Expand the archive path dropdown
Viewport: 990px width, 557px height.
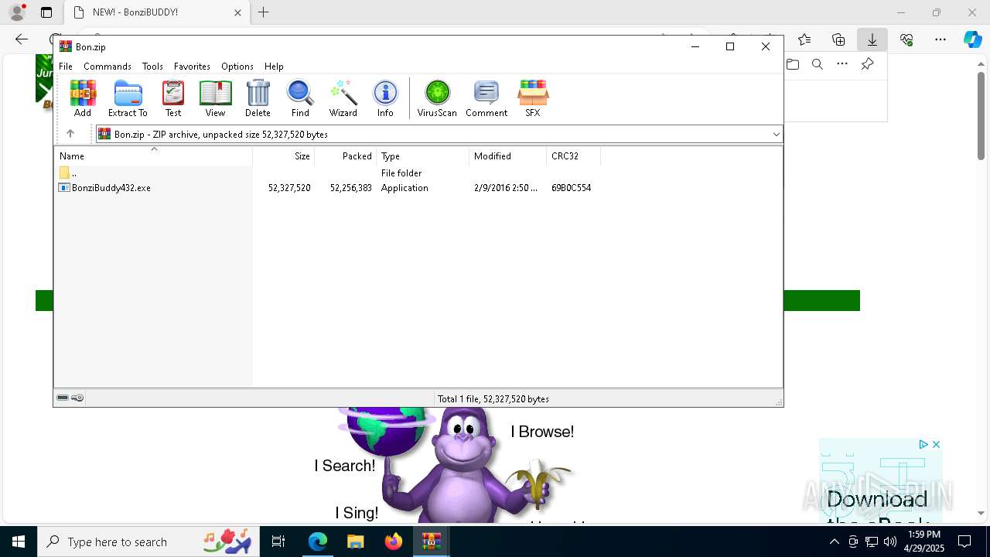click(x=776, y=135)
